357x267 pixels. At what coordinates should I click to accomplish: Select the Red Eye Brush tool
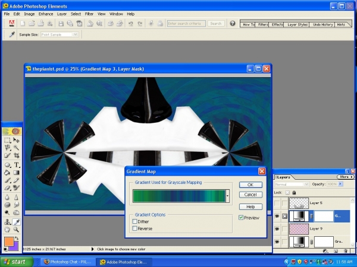[x=16, y=188]
